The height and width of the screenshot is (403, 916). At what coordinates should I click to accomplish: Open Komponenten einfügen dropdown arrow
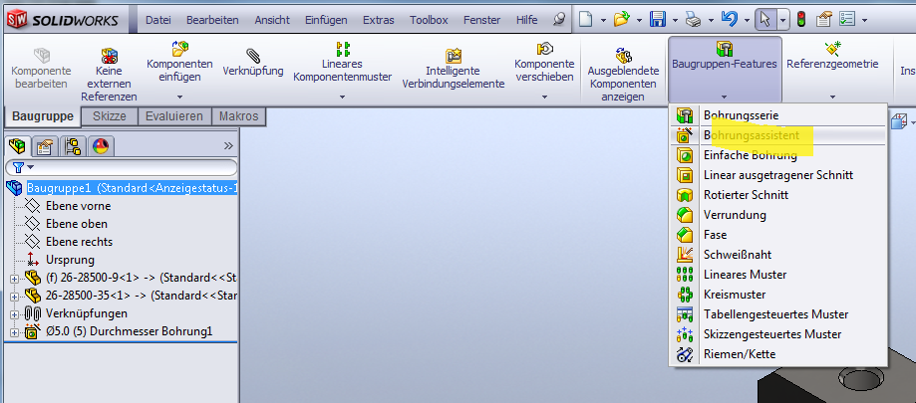click(x=180, y=97)
